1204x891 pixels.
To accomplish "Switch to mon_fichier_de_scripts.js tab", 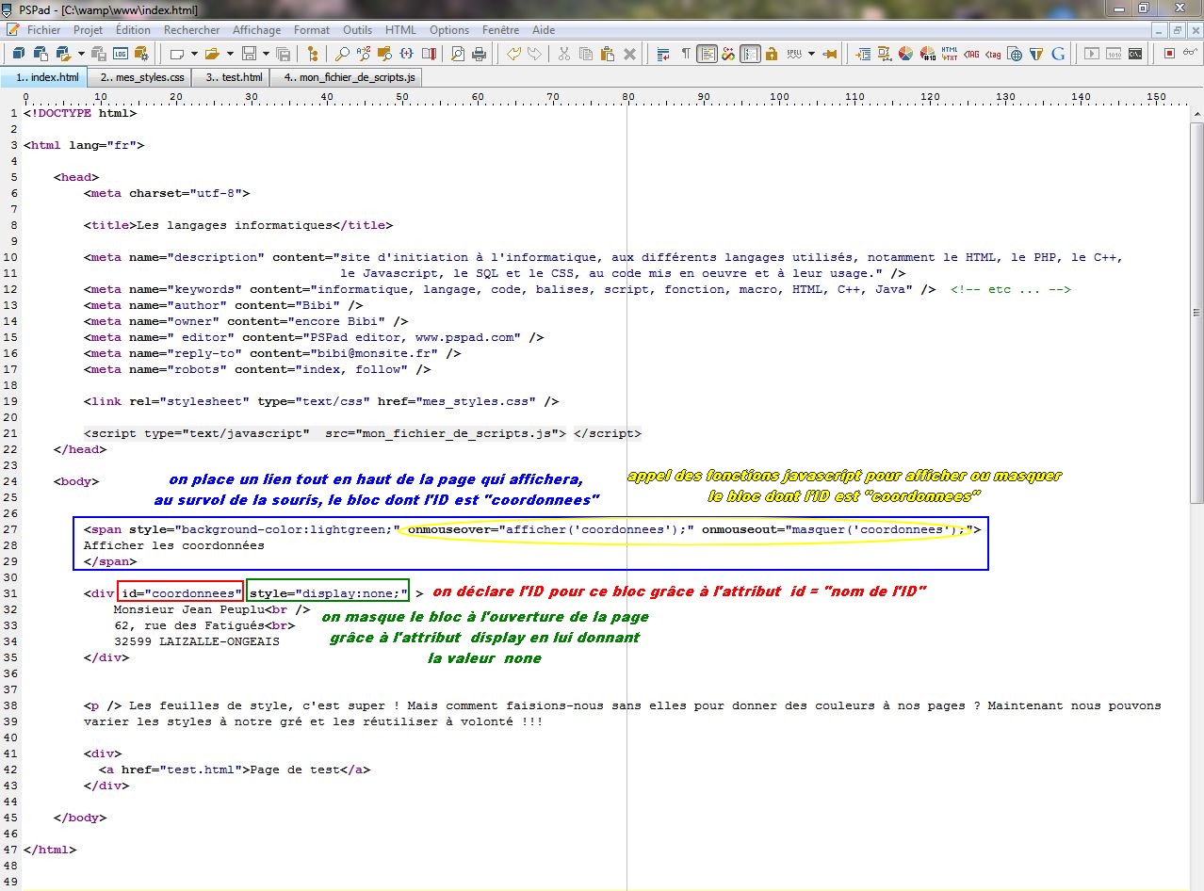I will tap(347, 77).
